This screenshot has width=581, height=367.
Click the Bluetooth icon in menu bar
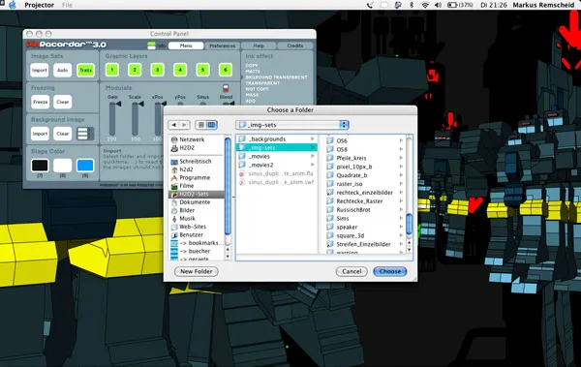click(x=412, y=5)
